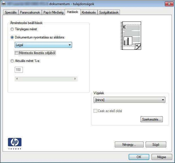Click the left arrow of the scale slider

coord(17,79)
